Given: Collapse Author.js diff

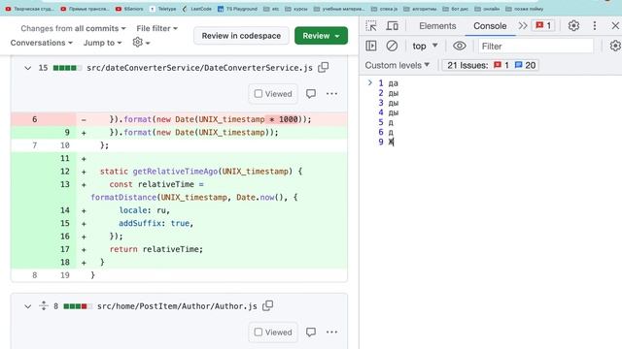Looking at the screenshot, I should coord(28,306).
